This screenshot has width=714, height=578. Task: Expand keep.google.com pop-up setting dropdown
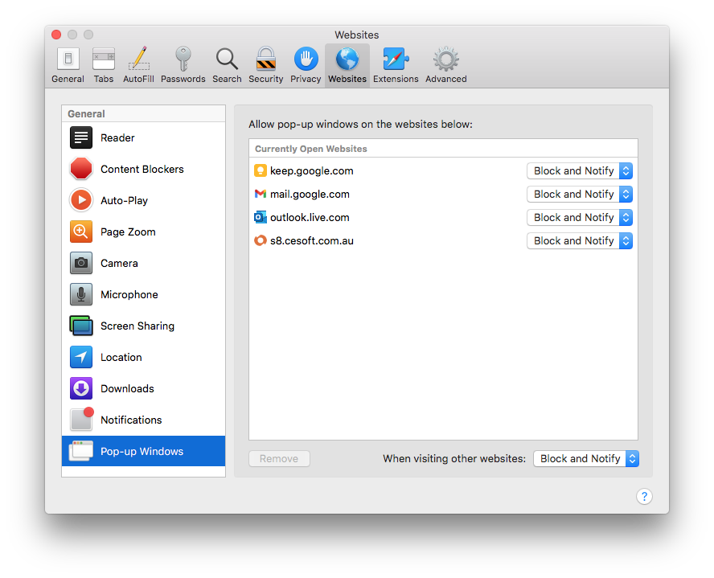(579, 170)
